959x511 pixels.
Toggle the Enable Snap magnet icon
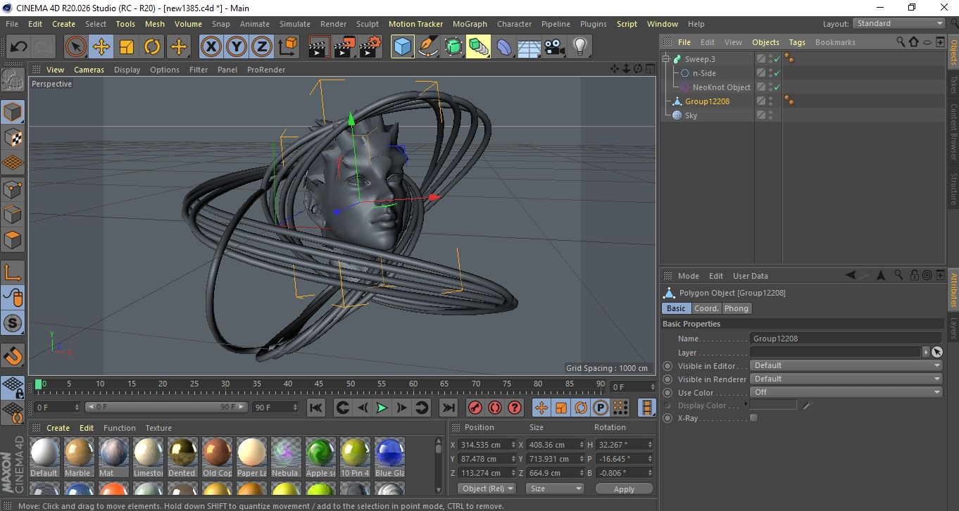pos(13,355)
